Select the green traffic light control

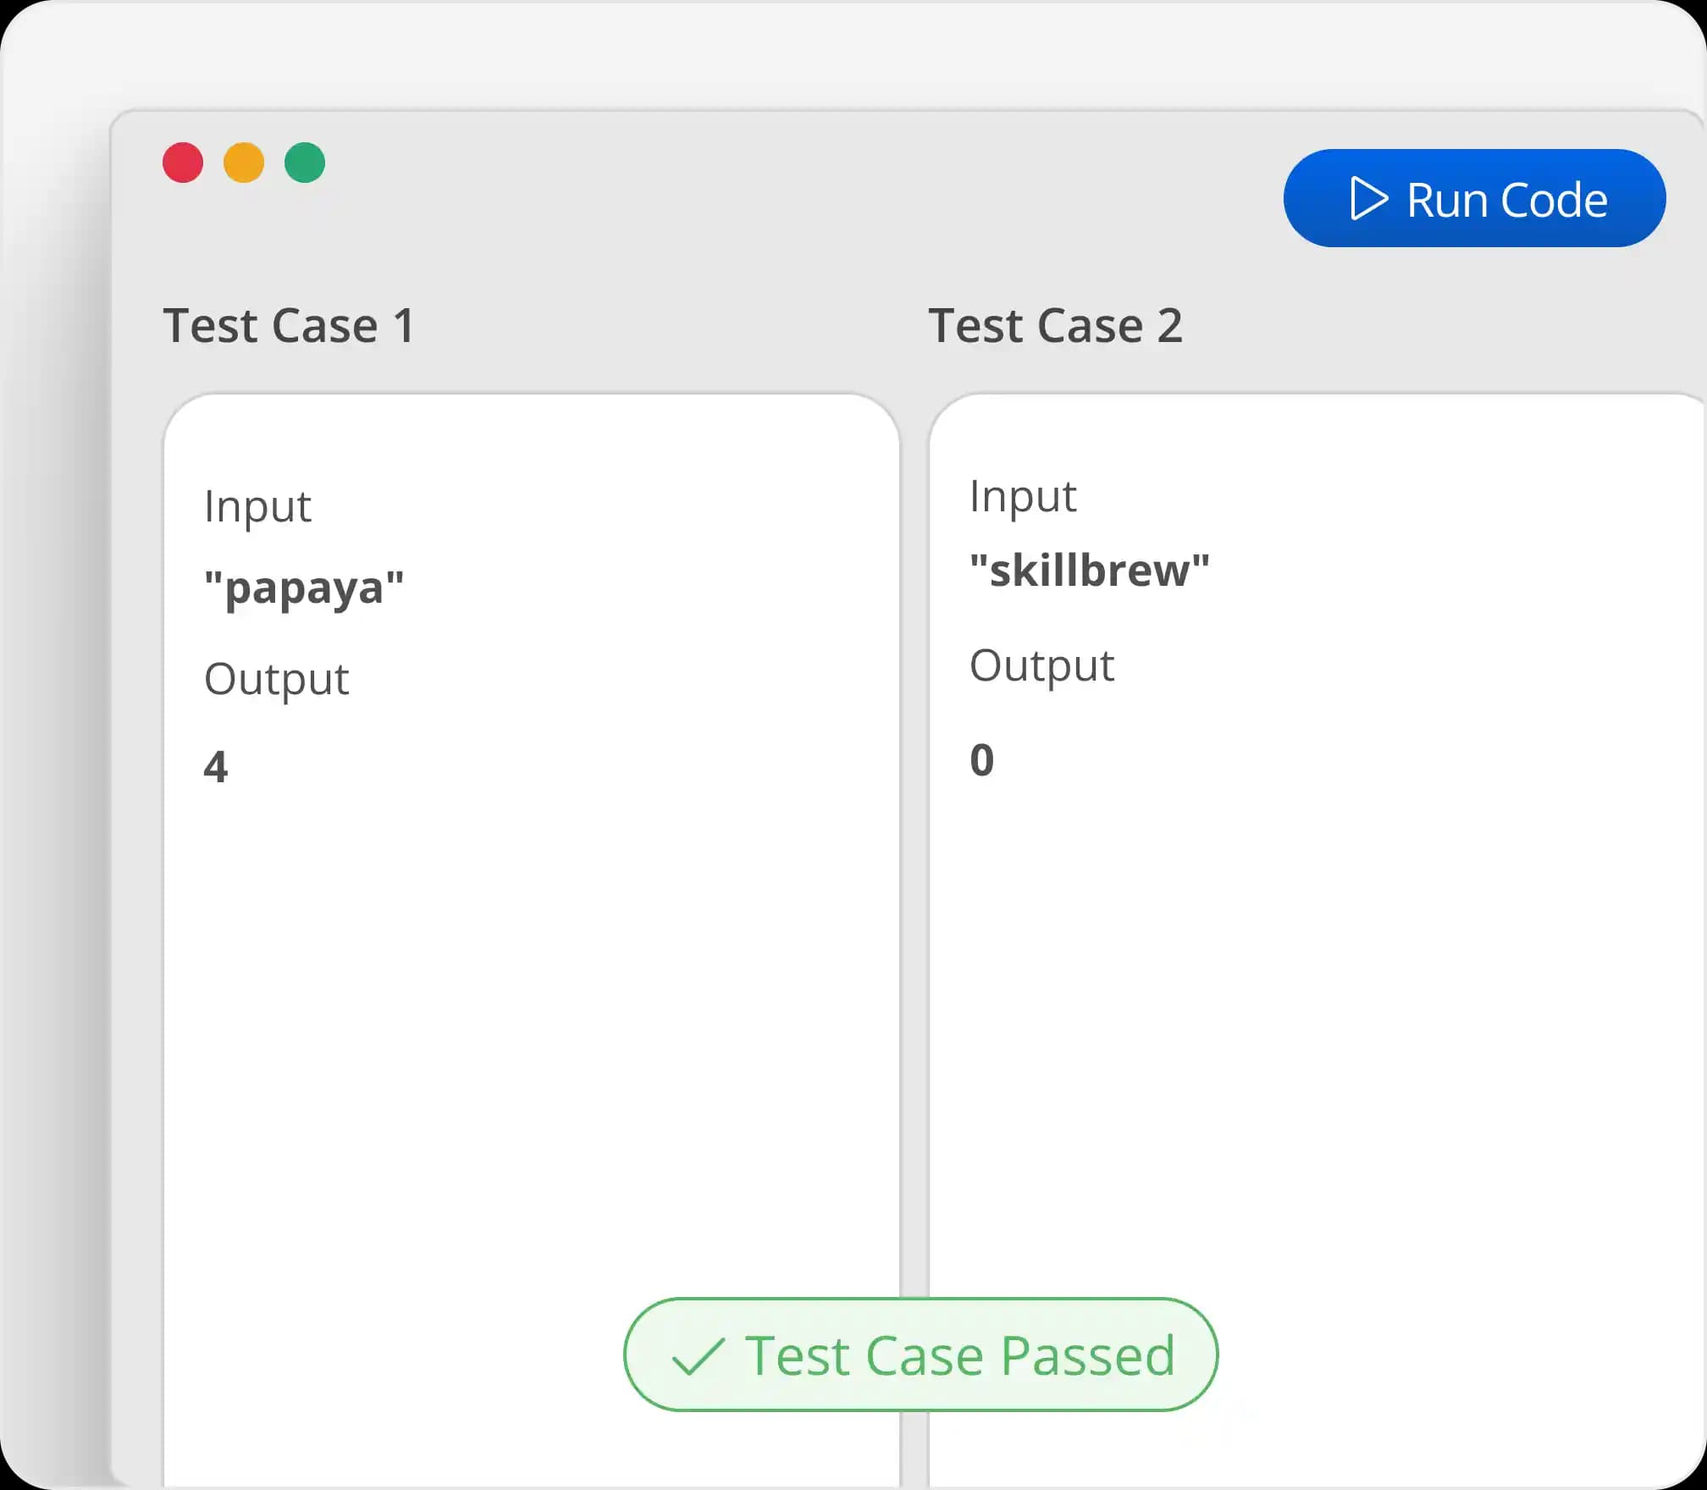tap(306, 162)
